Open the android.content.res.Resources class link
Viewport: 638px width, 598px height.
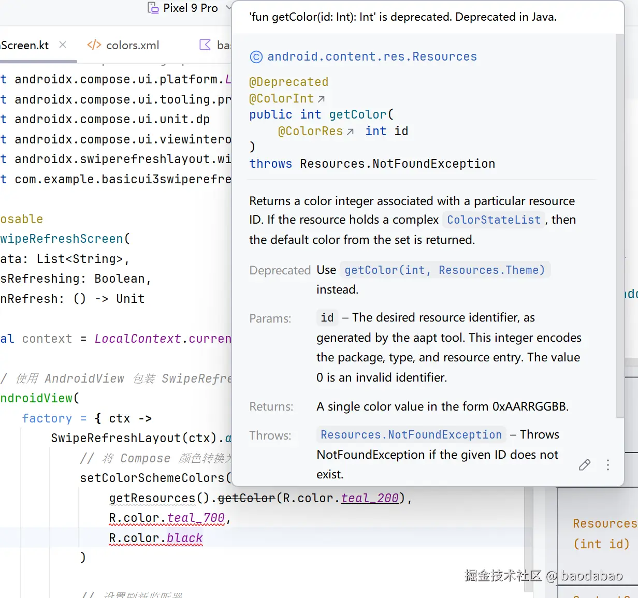(372, 56)
